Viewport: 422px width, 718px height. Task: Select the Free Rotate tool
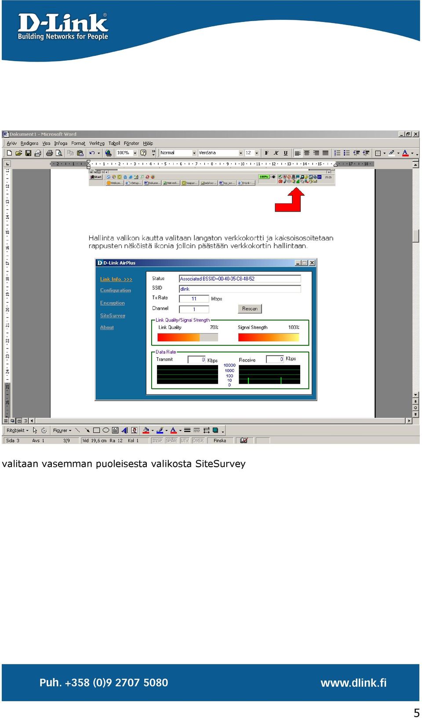[x=44, y=430]
